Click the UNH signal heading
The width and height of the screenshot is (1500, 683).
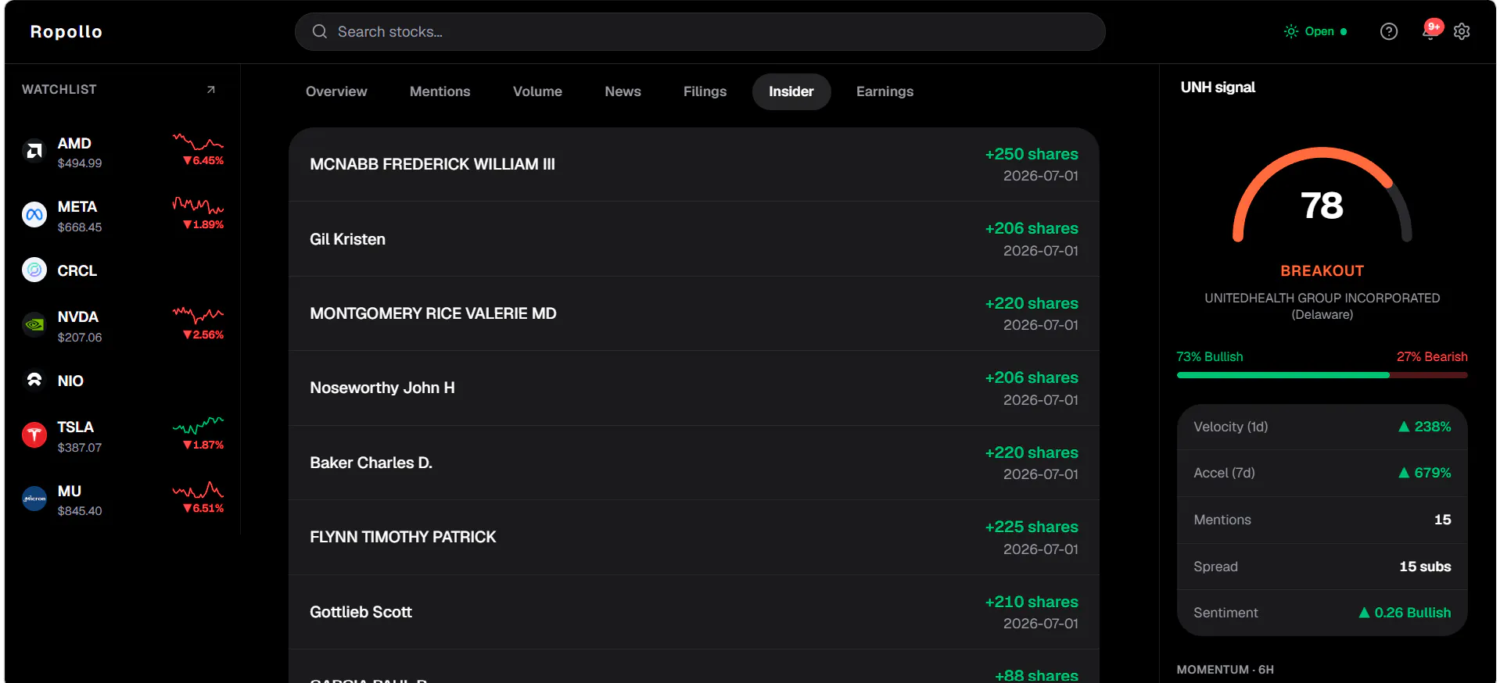(1218, 88)
